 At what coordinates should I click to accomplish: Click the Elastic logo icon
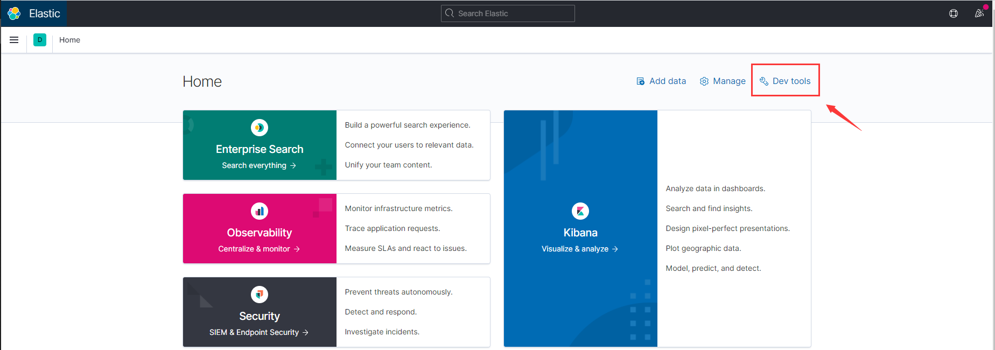[x=15, y=13]
